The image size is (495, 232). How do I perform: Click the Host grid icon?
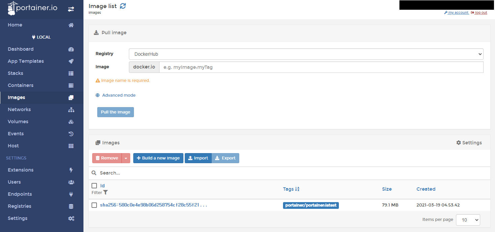(x=71, y=146)
